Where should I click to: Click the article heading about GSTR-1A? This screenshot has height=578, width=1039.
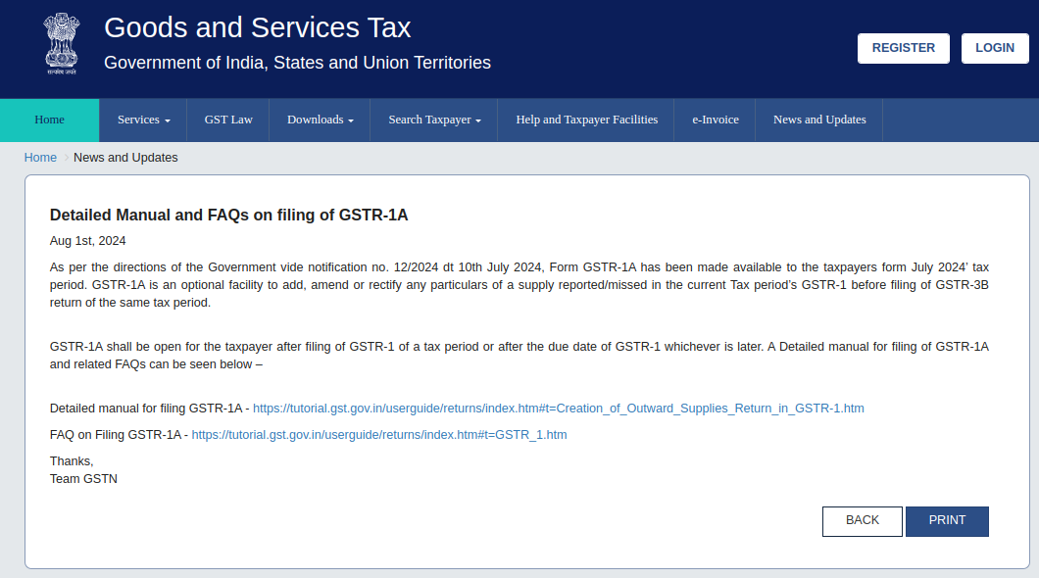pyautogui.click(x=228, y=216)
